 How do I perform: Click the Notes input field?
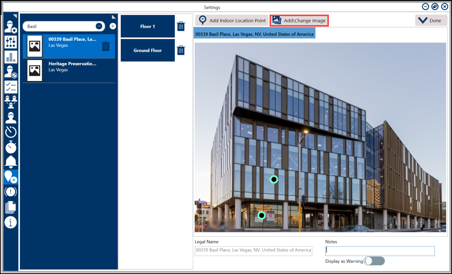(x=380, y=251)
